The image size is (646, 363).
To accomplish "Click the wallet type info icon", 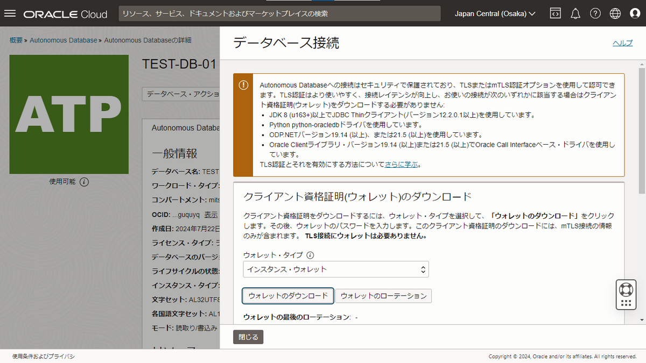I will pos(310,255).
